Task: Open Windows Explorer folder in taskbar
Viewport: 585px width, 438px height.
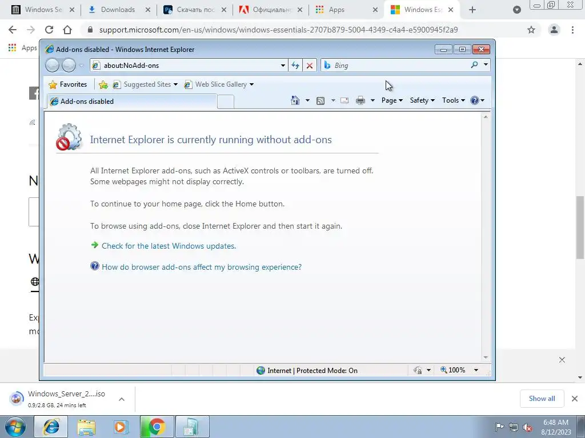Action: coord(86,427)
